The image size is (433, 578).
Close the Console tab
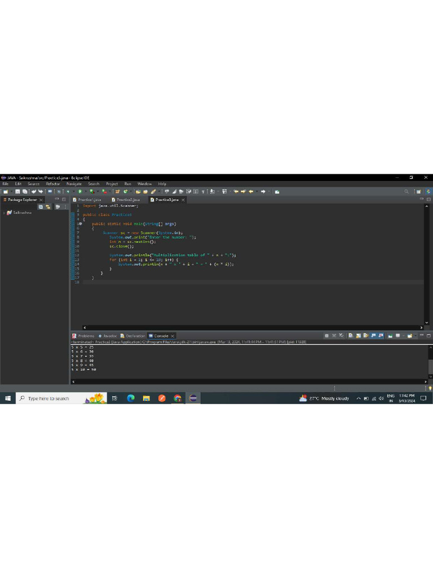(173, 336)
